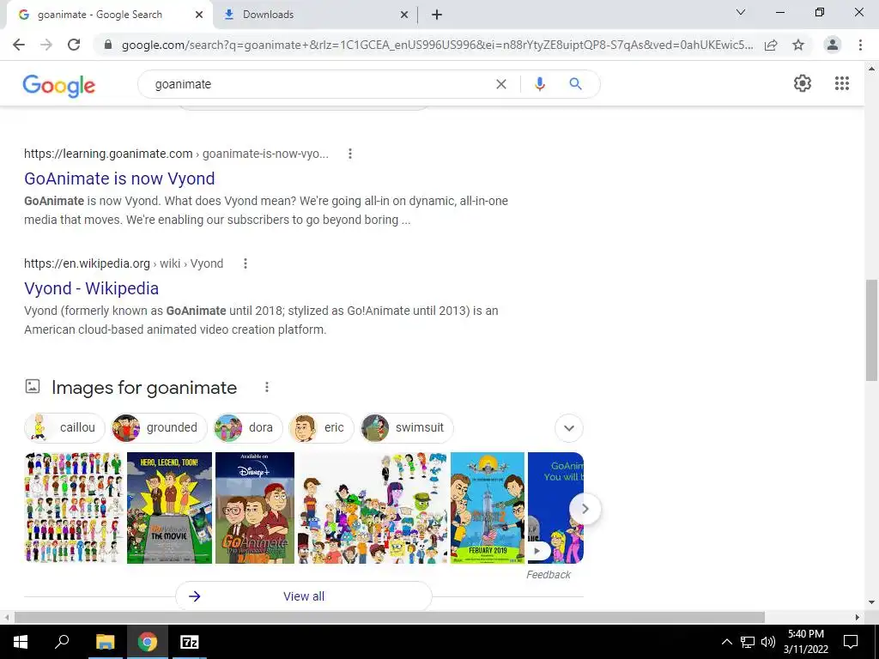Open 'Vyond - Wikipedia' result

tap(91, 288)
